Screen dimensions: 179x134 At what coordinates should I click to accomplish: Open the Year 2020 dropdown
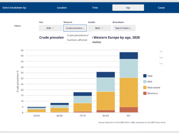coord(50,28)
